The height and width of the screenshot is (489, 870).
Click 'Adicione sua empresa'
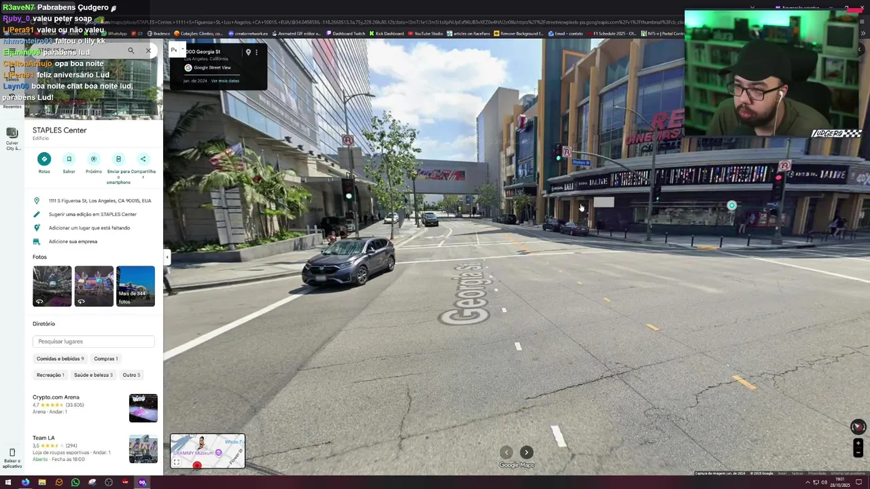94,242
